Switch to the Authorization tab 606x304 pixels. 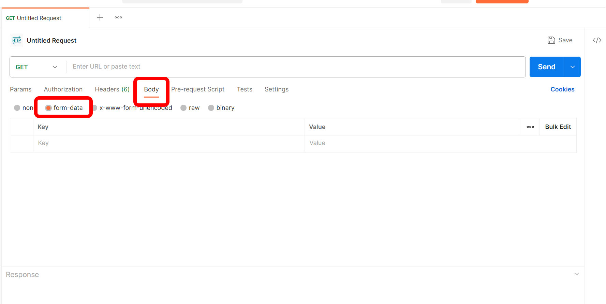[x=63, y=89]
